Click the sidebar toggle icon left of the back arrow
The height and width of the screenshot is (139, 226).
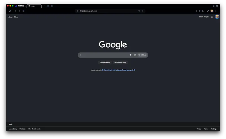(x=10, y=11)
